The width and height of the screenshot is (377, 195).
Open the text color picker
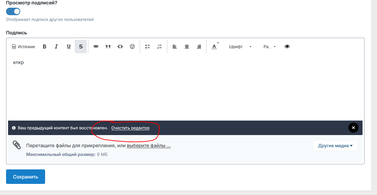click(214, 47)
